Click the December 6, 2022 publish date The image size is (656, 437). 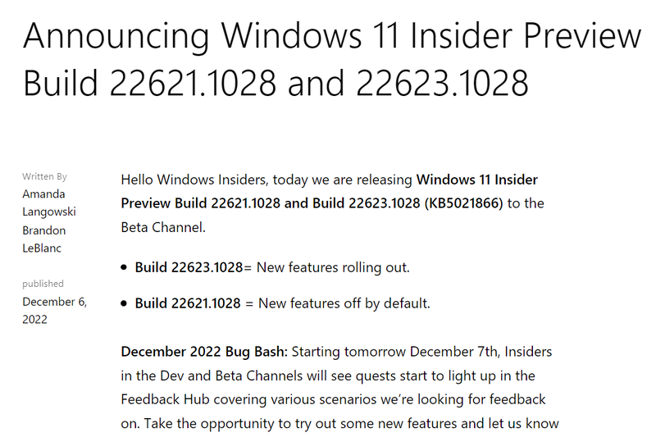tap(54, 310)
